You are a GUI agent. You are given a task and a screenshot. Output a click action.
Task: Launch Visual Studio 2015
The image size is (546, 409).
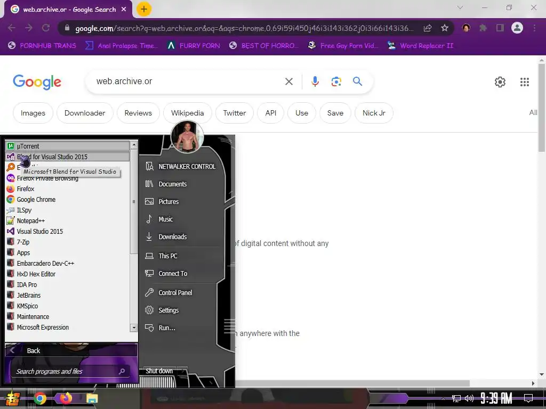(68, 232)
